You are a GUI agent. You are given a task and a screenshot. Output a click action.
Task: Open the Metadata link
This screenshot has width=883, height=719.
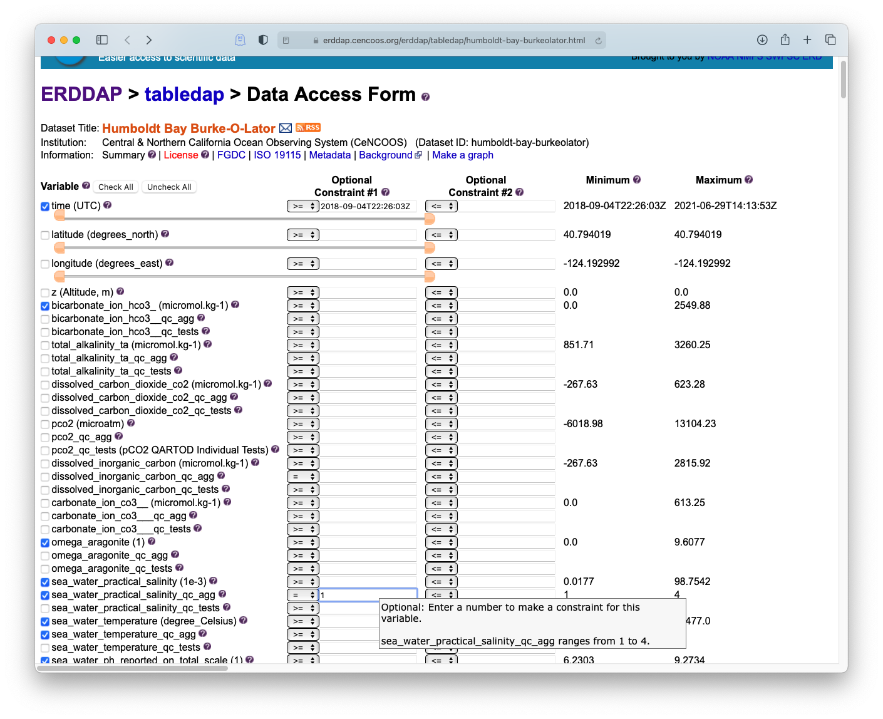click(x=330, y=155)
